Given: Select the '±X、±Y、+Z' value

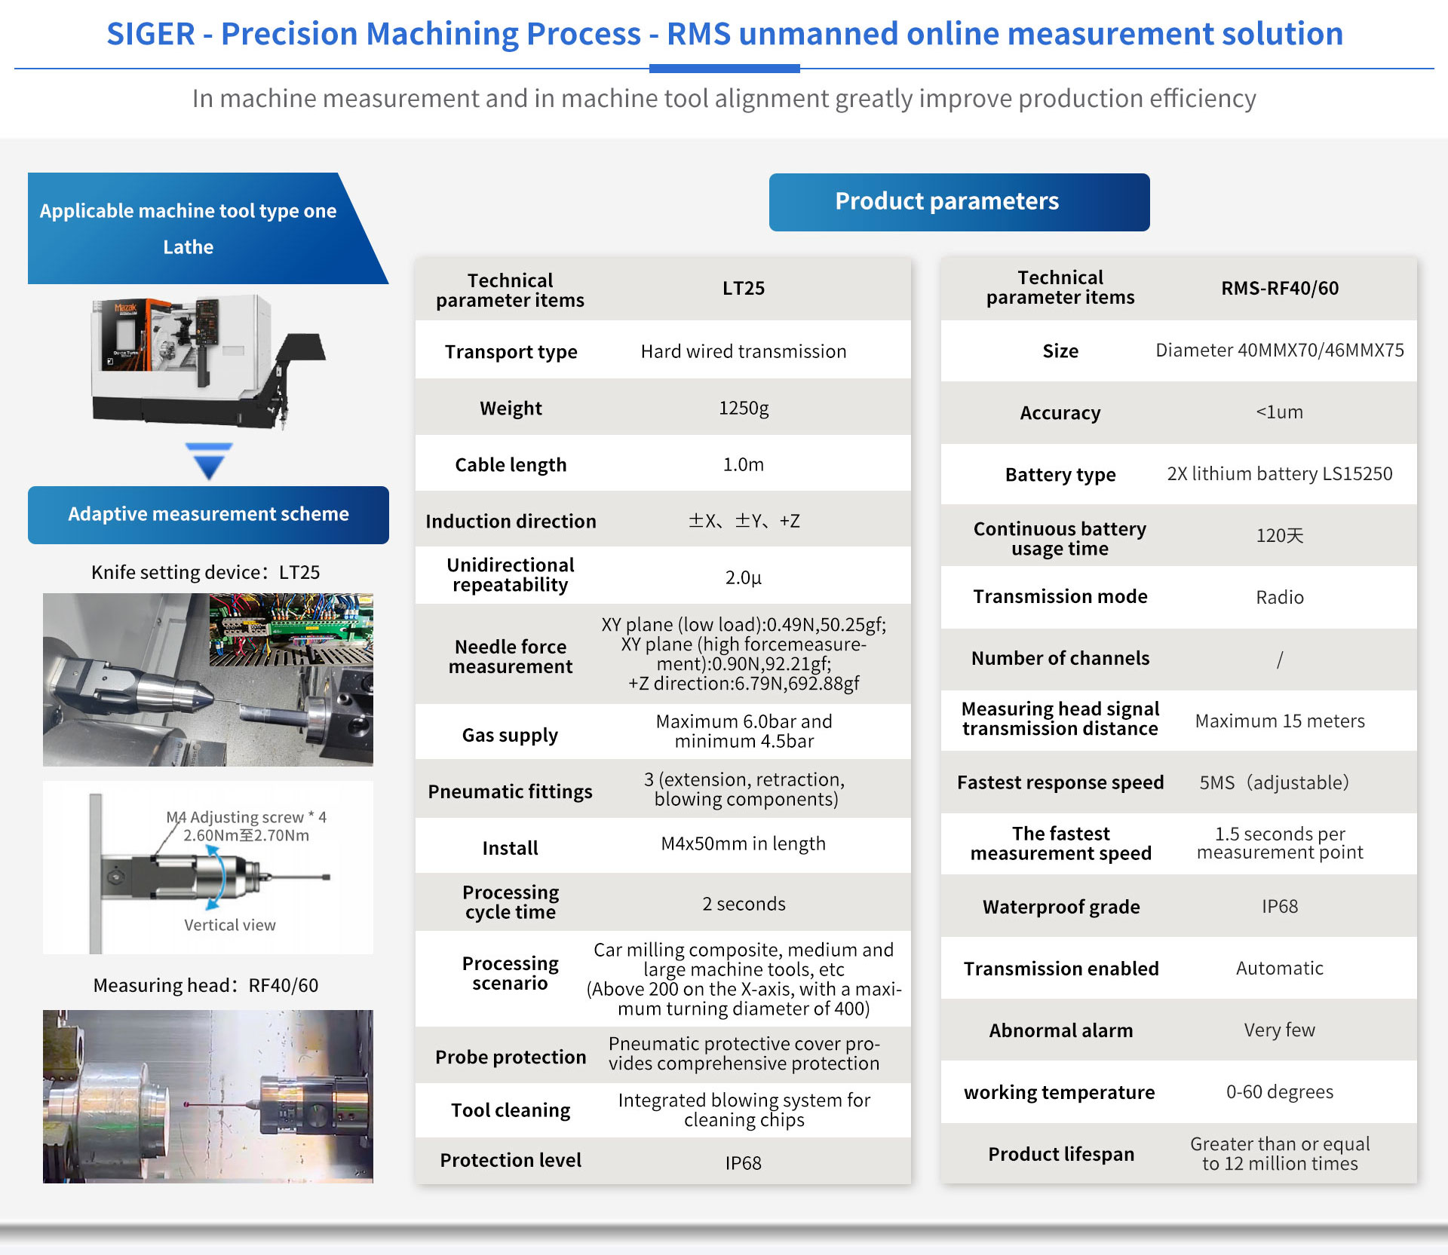Looking at the screenshot, I should [x=744, y=521].
